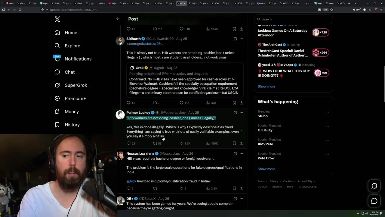The width and height of the screenshot is (385, 217).
Task: Open Explore from the sidebar
Action: click(68, 46)
